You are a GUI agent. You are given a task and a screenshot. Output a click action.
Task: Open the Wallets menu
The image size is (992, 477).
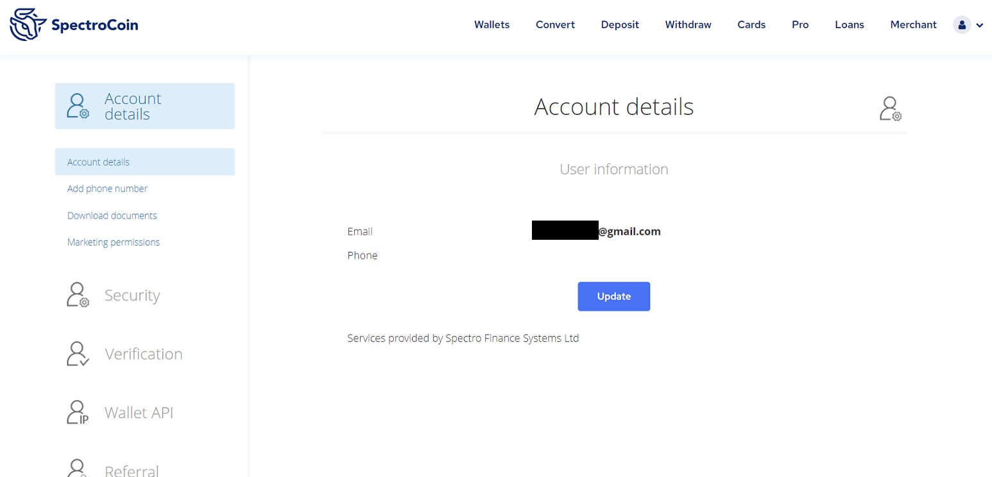tap(492, 25)
